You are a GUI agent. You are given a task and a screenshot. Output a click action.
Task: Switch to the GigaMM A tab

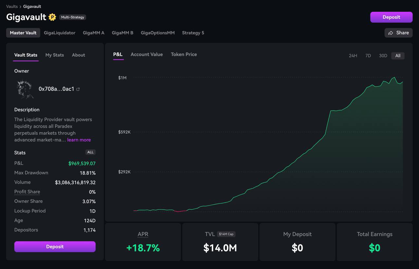click(94, 33)
